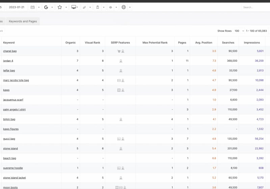
Task: Open the telfar bag keyword link
Action: [9, 71]
